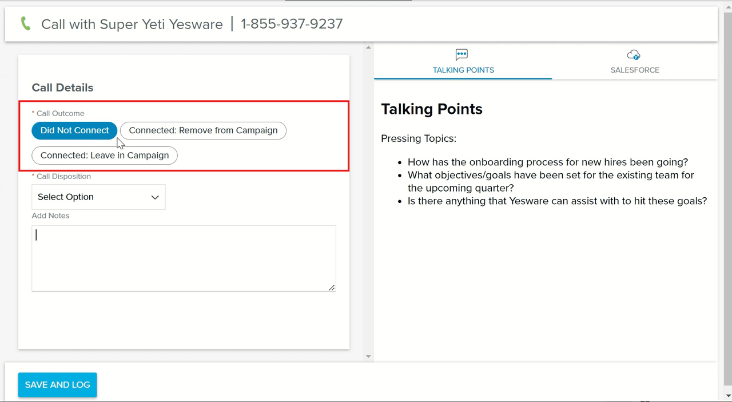Click the scrollbar down arrow
Screen dimensions: 732x402
pyautogui.click(x=368, y=356)
